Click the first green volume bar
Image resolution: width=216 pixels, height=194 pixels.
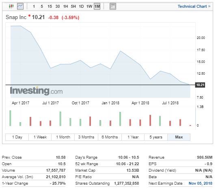click(10, 118)
